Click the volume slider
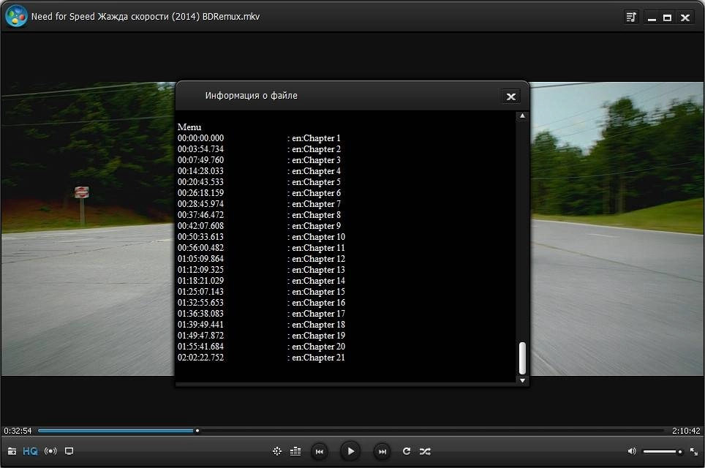The height and width of the screenshot is (468, 705). [x=663, y=451]
